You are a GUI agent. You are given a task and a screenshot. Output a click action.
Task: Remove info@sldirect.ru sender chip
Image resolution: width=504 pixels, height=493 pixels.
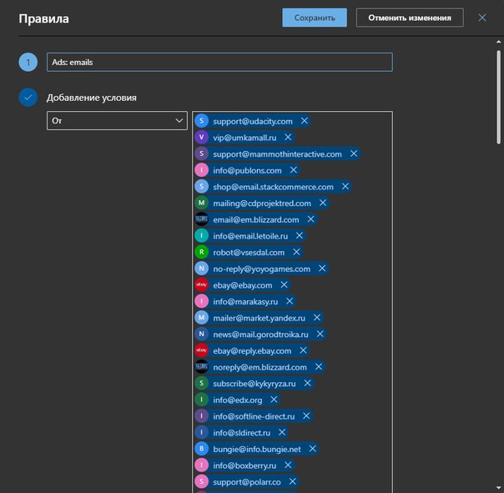(282, 432)
